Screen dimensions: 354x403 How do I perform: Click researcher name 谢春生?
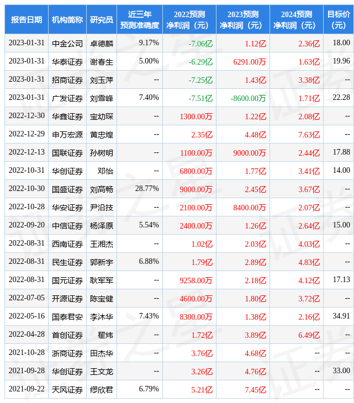coord(102,62)
